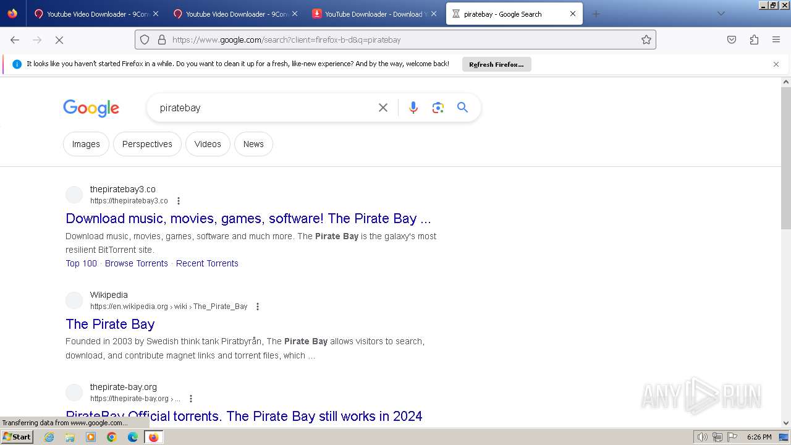Viewport: 791px width, 445px height.
Task: Close the YouTube Downloader tab
Action: 434,14
